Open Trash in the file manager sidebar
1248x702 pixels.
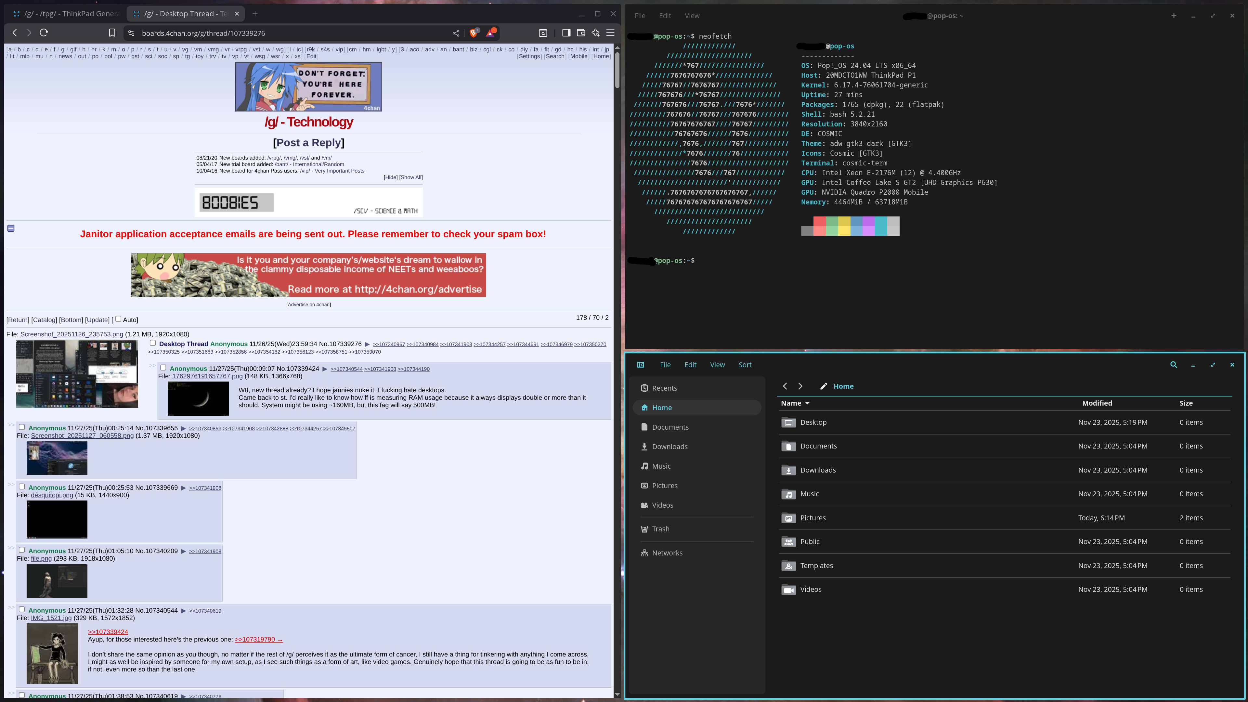tap(660, 529)
